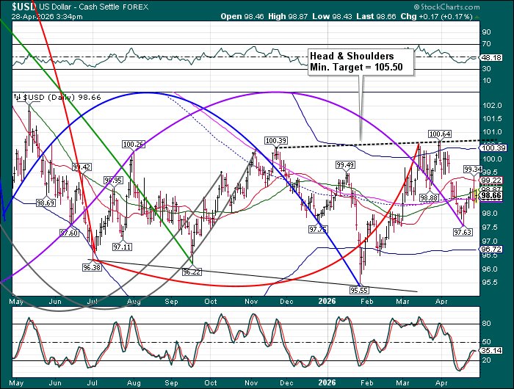Select the 97.63 April low label

[x=462, y=232]
